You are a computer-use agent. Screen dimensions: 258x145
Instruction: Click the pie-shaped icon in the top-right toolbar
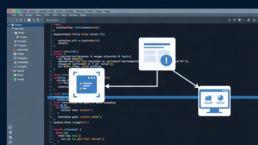coord(229,20)
